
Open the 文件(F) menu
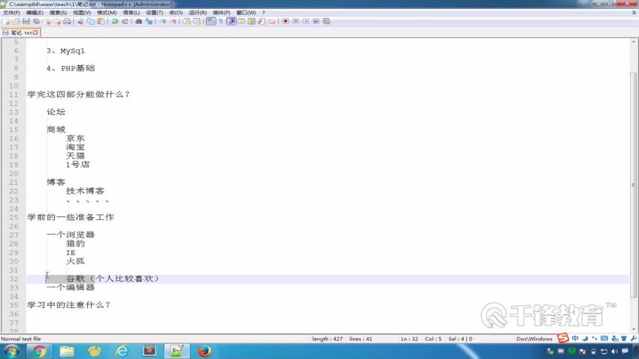[11, 13]
